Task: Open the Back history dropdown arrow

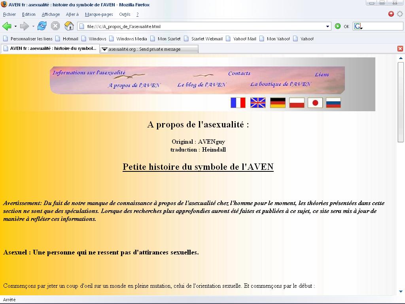Action: click(15, 27)
